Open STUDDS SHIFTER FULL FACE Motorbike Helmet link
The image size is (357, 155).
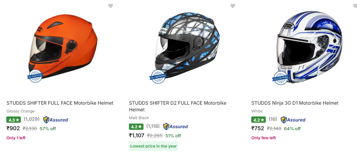click(x=60, y=103)
